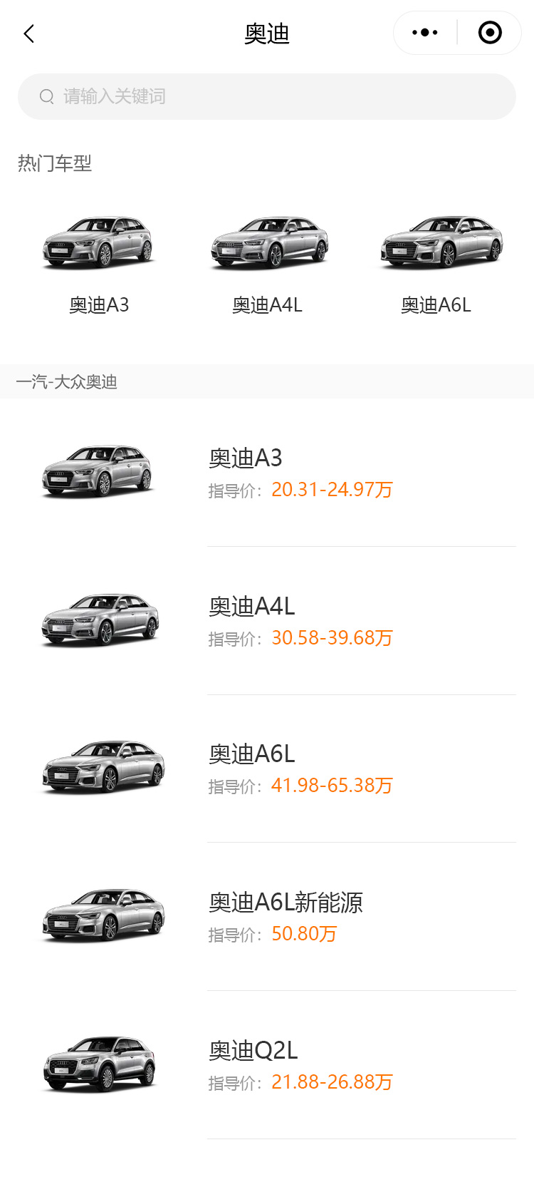Select hot model Audi A3 car image
Viewport: 534px width, 1187px height.
(99, 243)
